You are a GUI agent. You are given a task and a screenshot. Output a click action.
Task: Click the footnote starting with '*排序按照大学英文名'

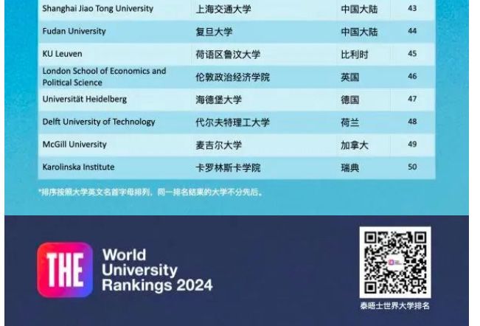pos(150,193)
